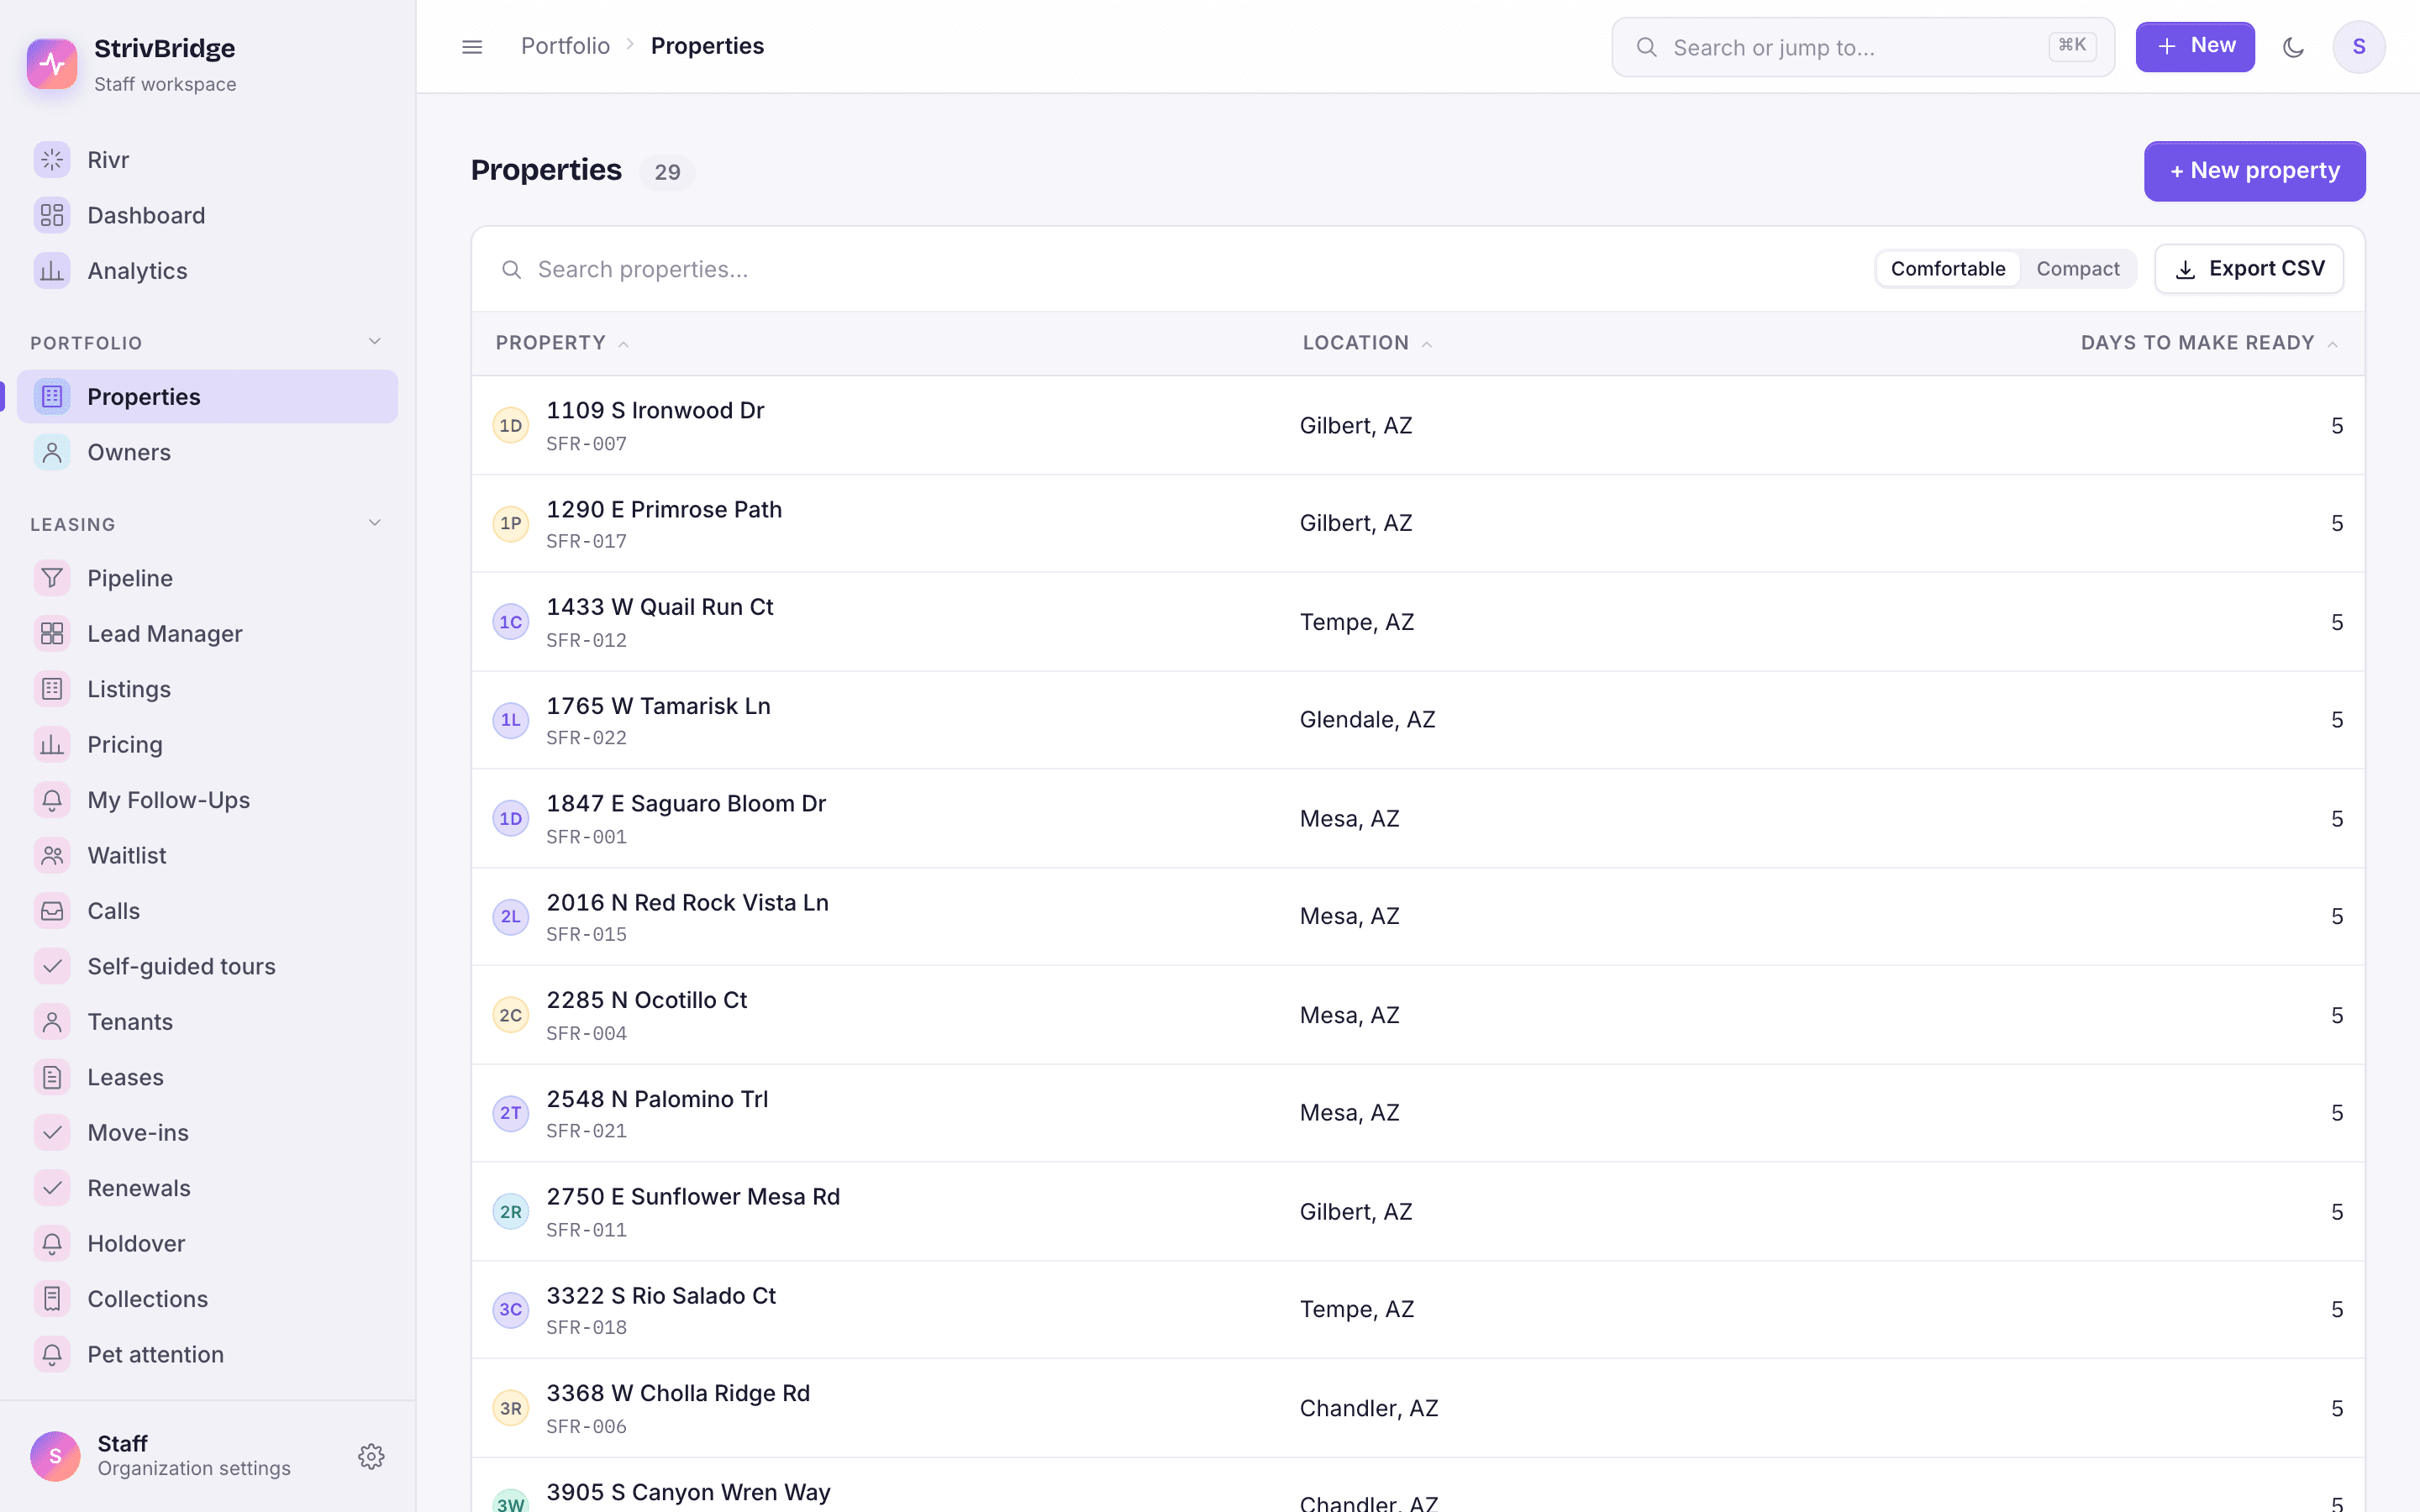Open the Calls page
The height and width of the screenshot is (1512, 2420).
(x=207, y=911)
